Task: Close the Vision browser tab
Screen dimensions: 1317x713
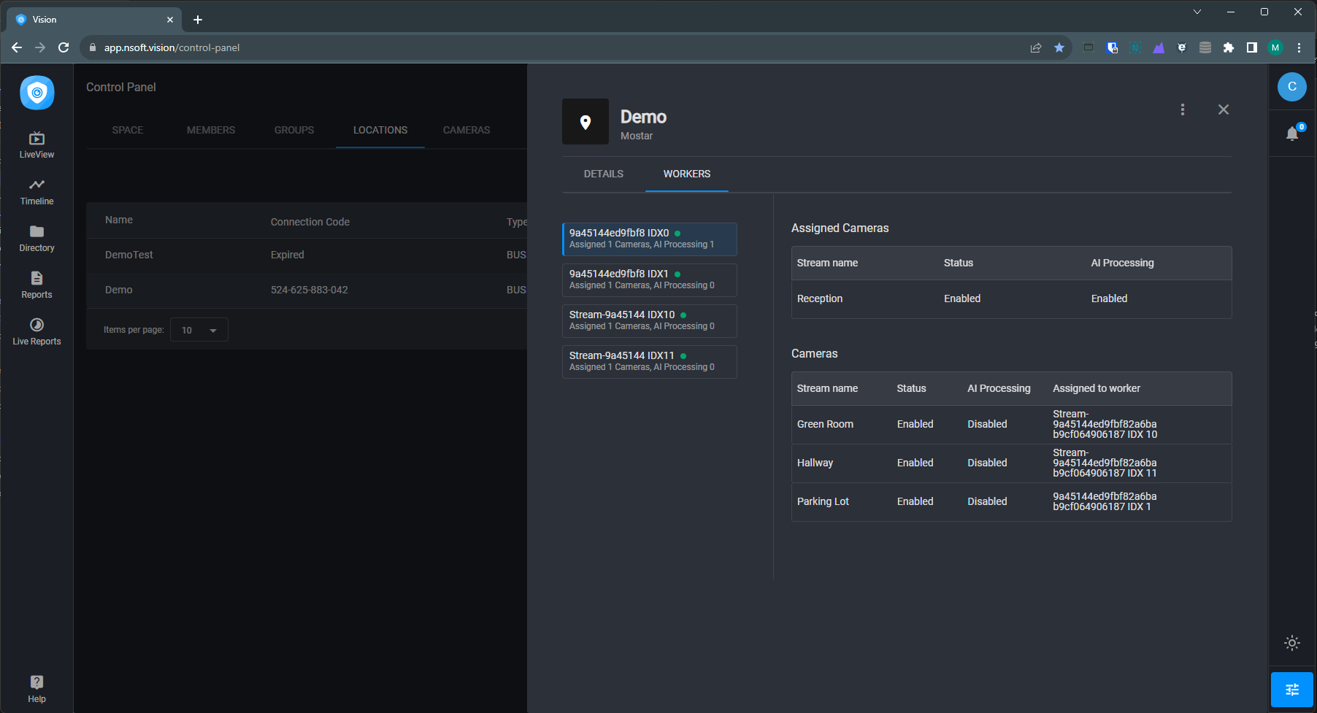Action: pos(170,20)
